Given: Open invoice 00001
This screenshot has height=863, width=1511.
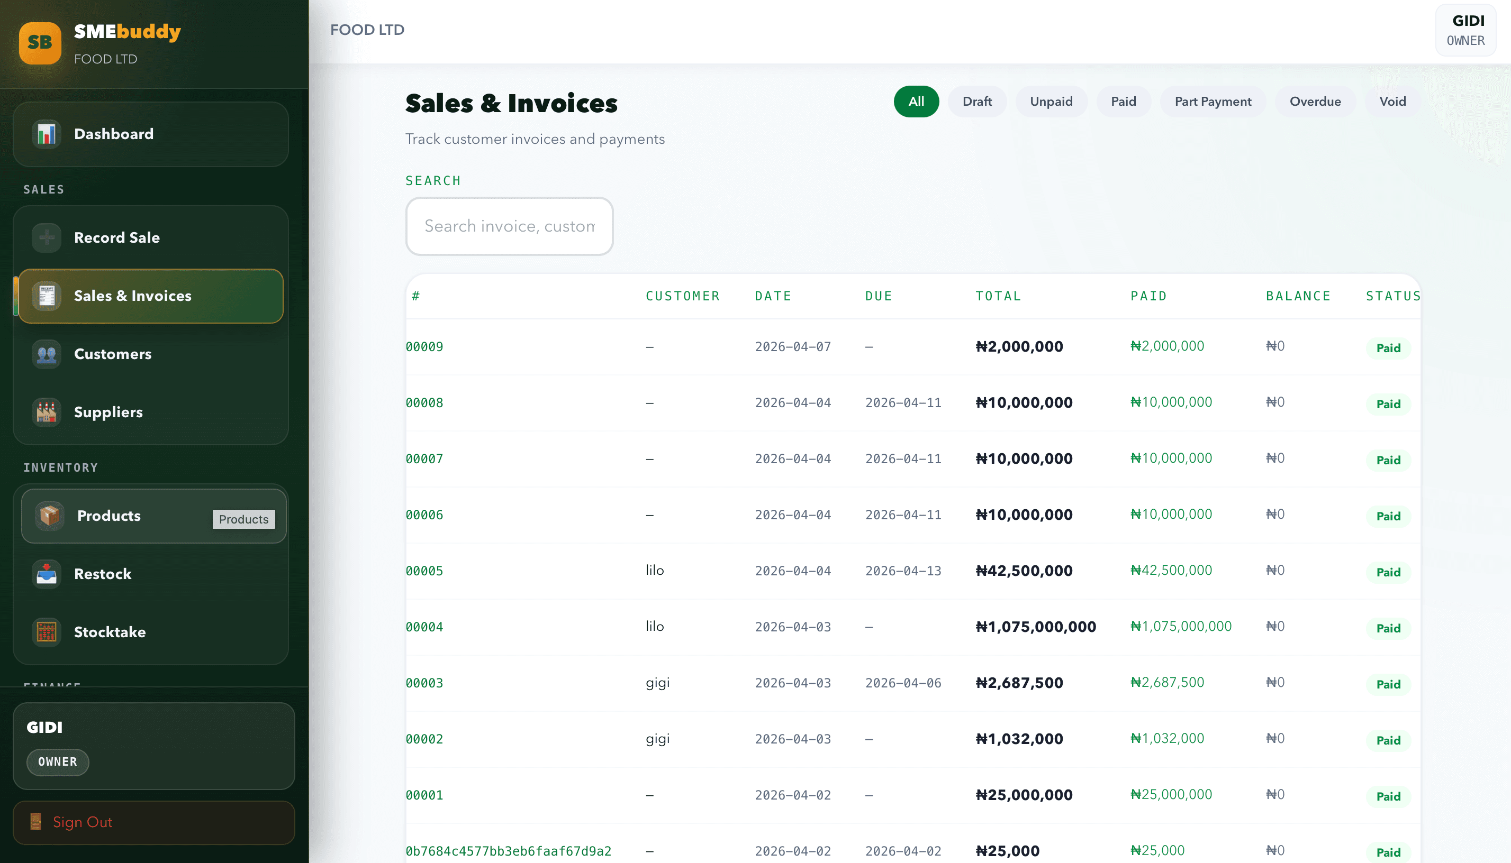Looking at the screenshot, I should click(424, 795).
